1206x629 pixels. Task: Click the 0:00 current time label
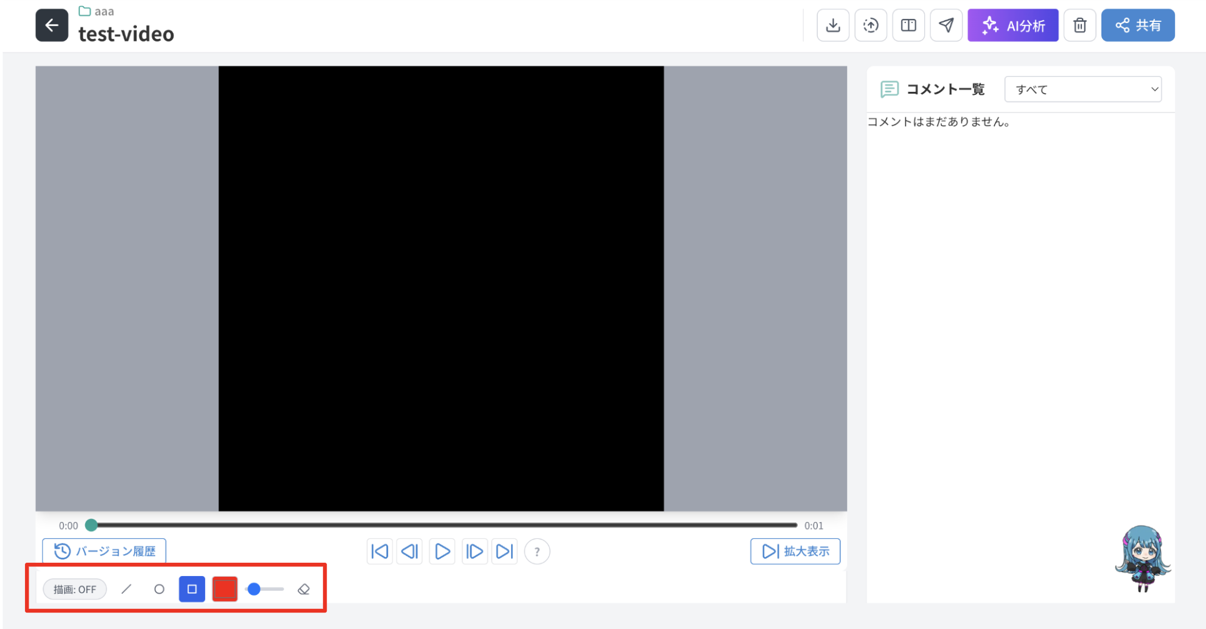(x=68, y=526)
